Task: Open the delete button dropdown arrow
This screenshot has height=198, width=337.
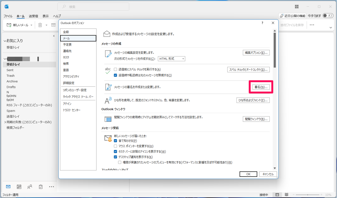Action: click(46, 25)
